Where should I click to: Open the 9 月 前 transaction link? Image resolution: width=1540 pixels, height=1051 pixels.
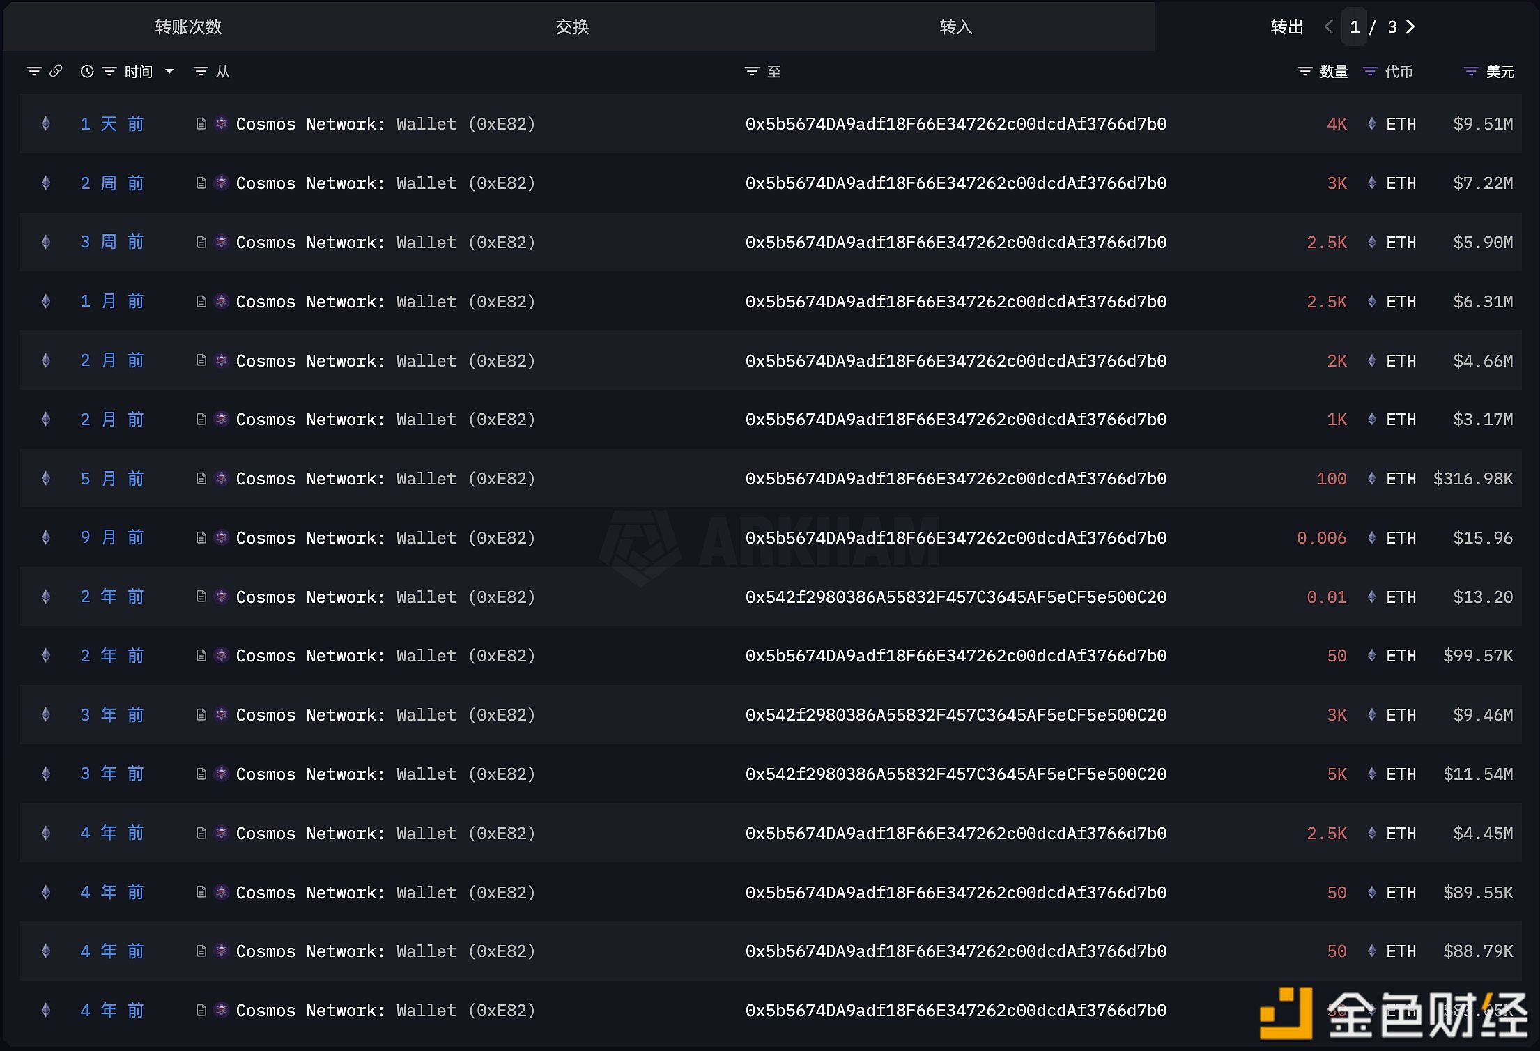(x=111, y=537)
